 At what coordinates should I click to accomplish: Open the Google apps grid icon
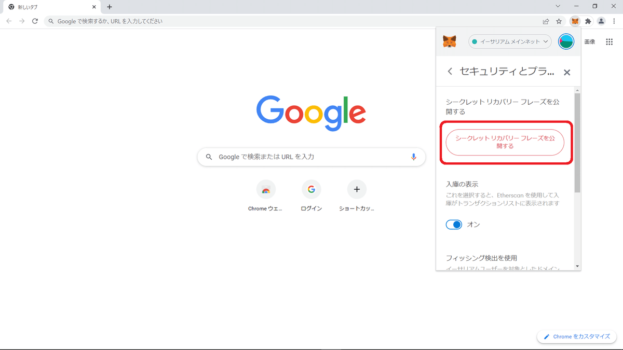(610, 42)
